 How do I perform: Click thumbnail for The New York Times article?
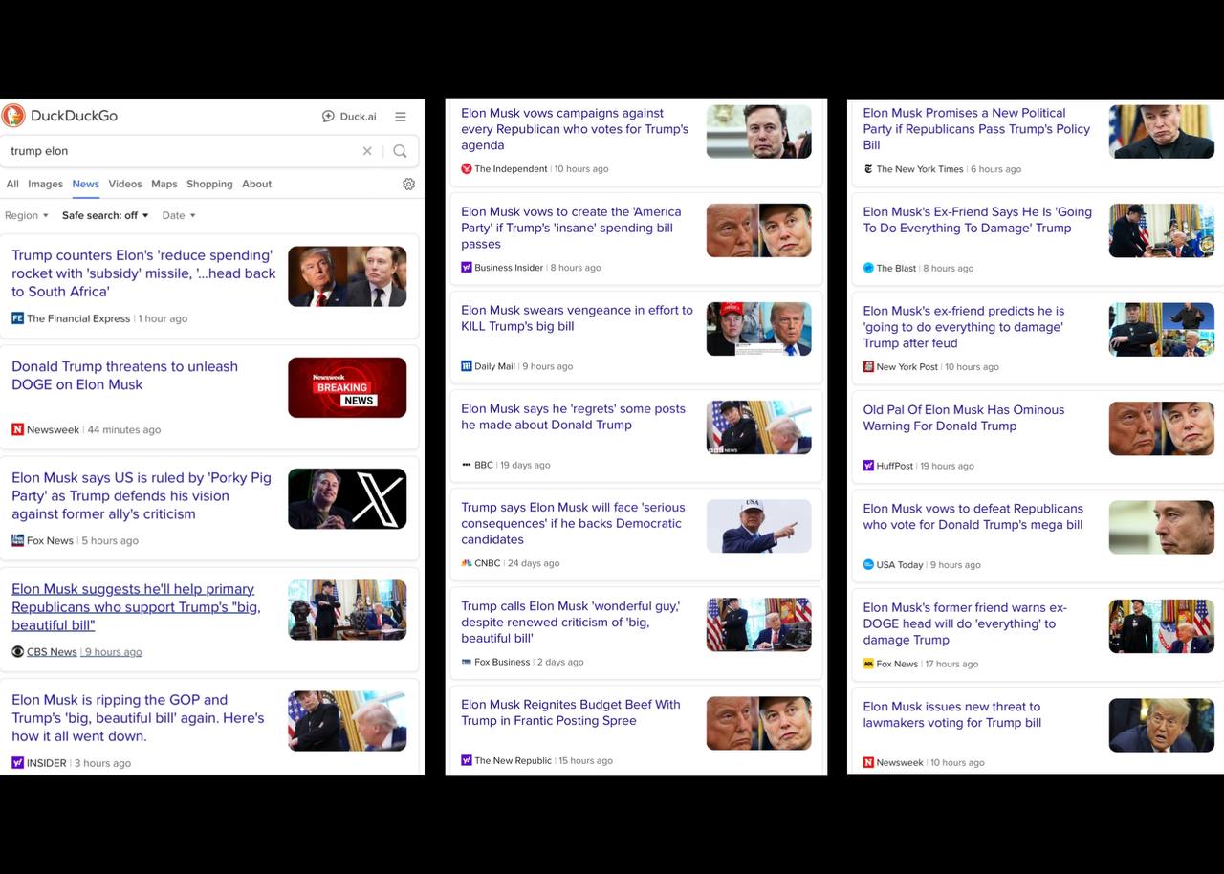[1162, 132]
